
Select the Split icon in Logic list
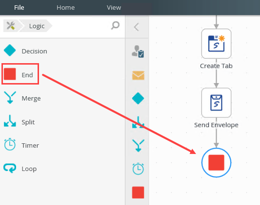(10, 121)
